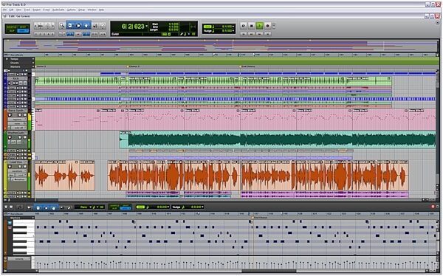Mute the Lead Vox track
This screenshot has height=276, width=443.
point(24,167)
